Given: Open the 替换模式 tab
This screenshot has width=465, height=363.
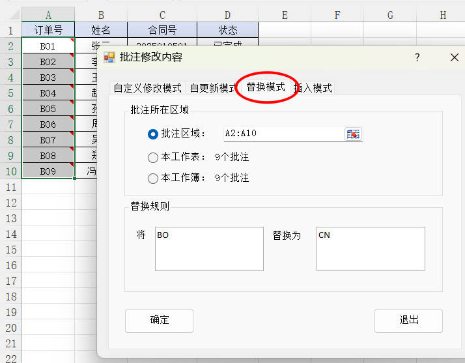Looking at the screenshot, I should coord(266,87).
